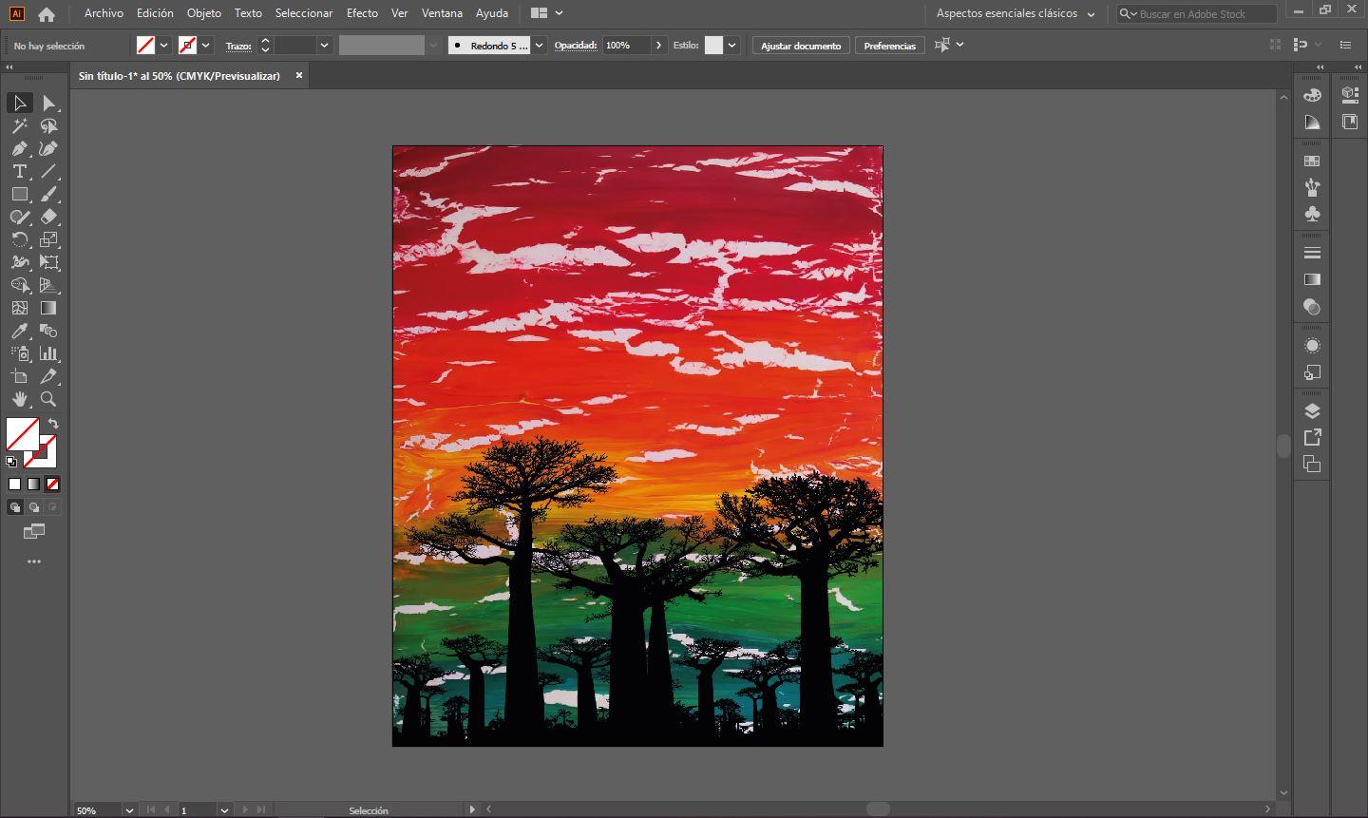Open the fill color dropdown arrow
Screen dimensions: 1368x818
click(x=164, y=45)
